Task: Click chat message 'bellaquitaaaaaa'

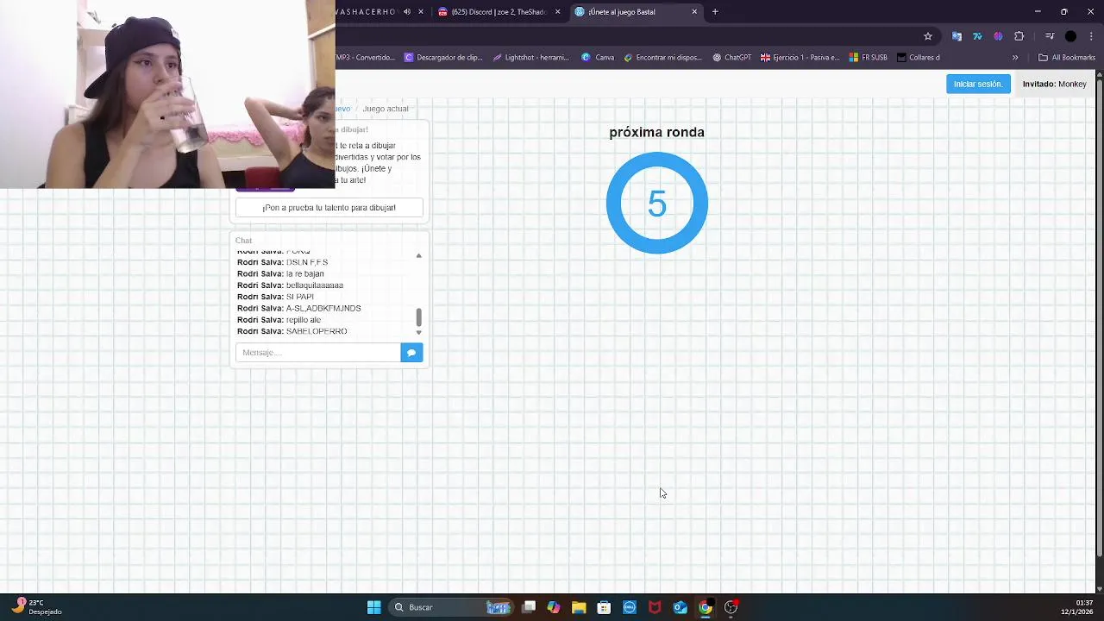Action: tap(315, 285)
